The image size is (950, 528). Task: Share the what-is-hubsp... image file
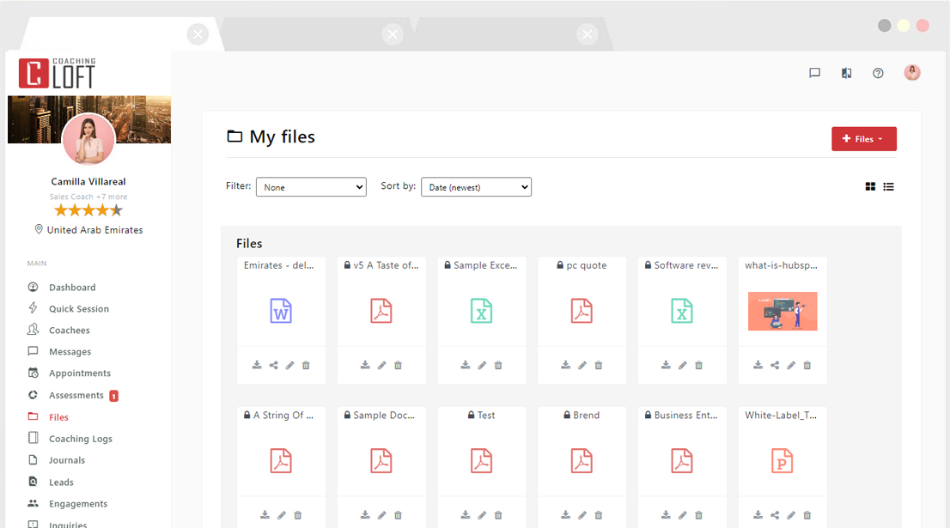pyautogui.click(x=774, y=365)
